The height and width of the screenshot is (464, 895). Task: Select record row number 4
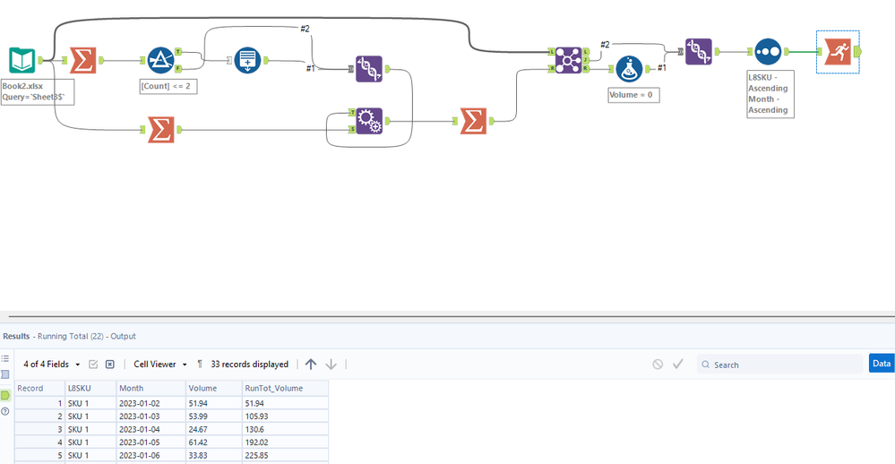(x=39, y=443)
